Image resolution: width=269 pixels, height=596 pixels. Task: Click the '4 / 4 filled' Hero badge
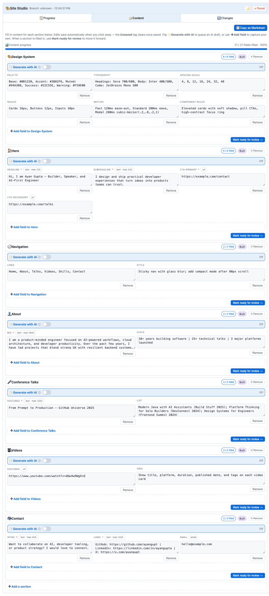tap(228, 151)
